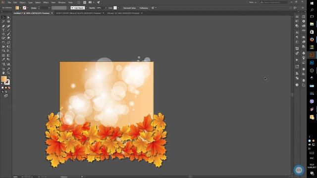Select the Gradient tool

8,55
